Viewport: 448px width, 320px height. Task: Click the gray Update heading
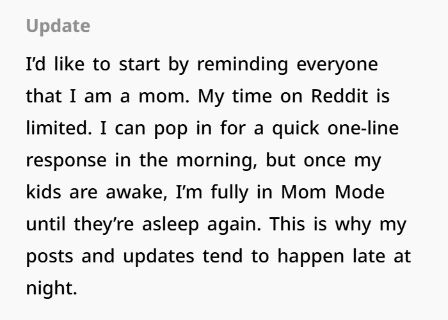pyautogui.click(x=58, y=26)
